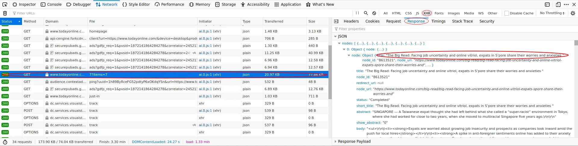This screenshot has width=578, height=146.
Task: Activate the pick element from page icon
Action: click(5, 5)
